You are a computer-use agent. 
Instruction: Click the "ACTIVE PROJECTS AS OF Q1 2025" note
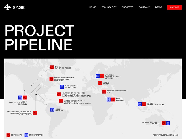[166, 135]
